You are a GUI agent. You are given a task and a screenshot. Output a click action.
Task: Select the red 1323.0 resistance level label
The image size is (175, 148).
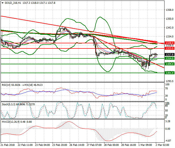pos(170,48)
